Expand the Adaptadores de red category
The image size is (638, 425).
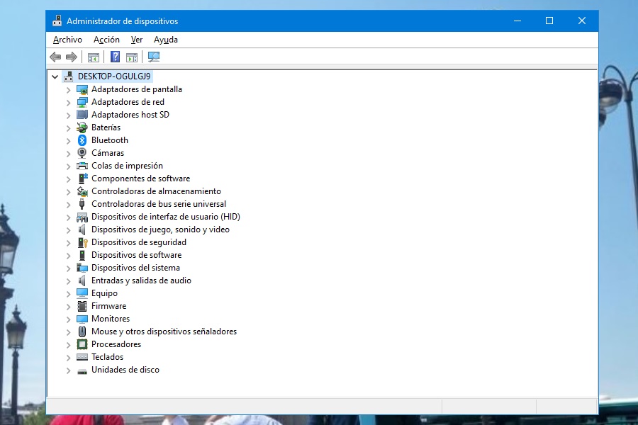68,102
